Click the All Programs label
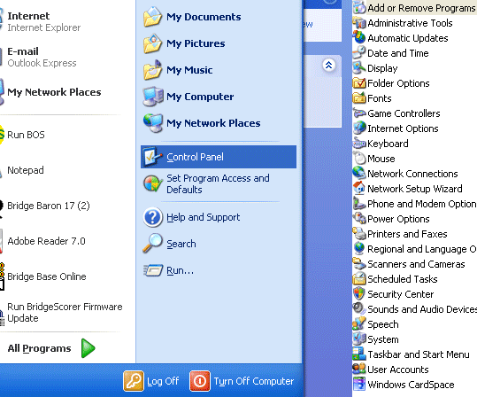Image resolution: width=477 pixels, height=397 pixels. coord(39,348)
